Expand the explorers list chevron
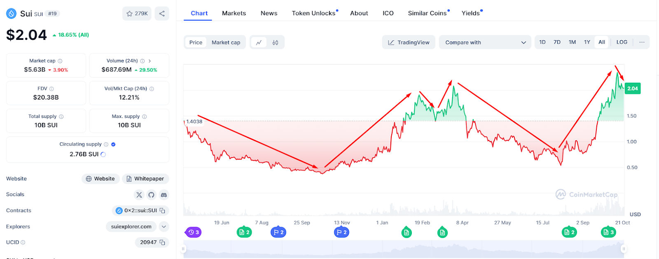 [164, 227]
